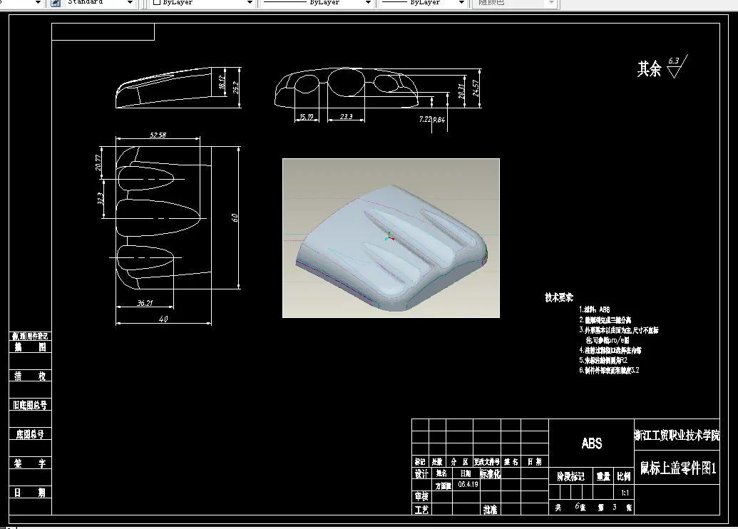Click the 审核 cell in title block
Screen dimensions: 738x529
point(421,496)
